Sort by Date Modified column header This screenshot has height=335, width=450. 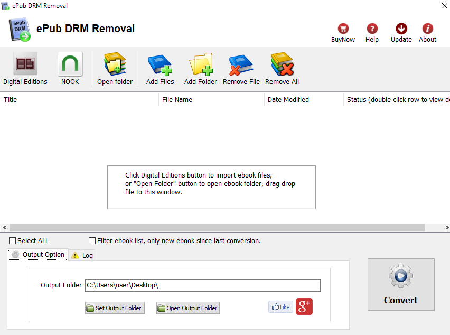(304, 100)
